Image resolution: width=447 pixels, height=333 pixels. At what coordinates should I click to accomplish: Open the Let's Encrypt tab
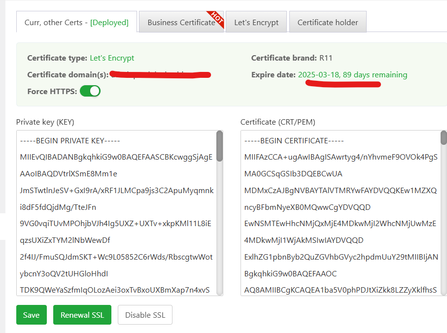pyautogui.click(x=256, y=22)
